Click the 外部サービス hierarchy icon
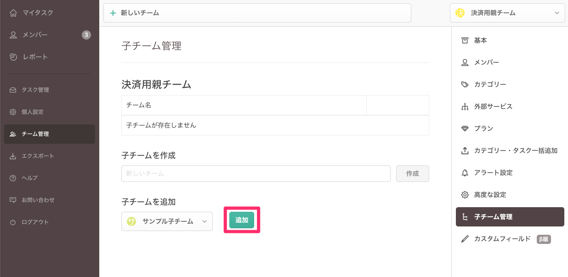 pos(465,107)
